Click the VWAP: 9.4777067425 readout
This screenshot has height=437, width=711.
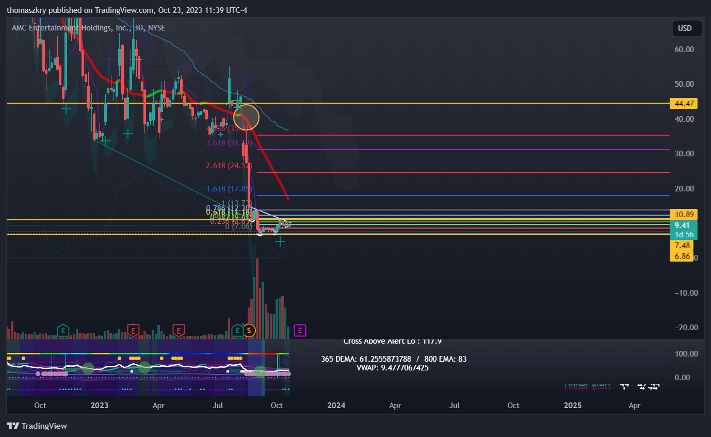392,368
